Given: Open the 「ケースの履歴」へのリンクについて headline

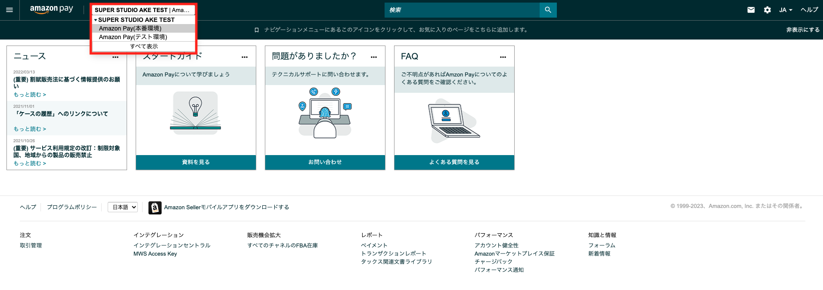Looking at the screenshot, I should (61, 114).
